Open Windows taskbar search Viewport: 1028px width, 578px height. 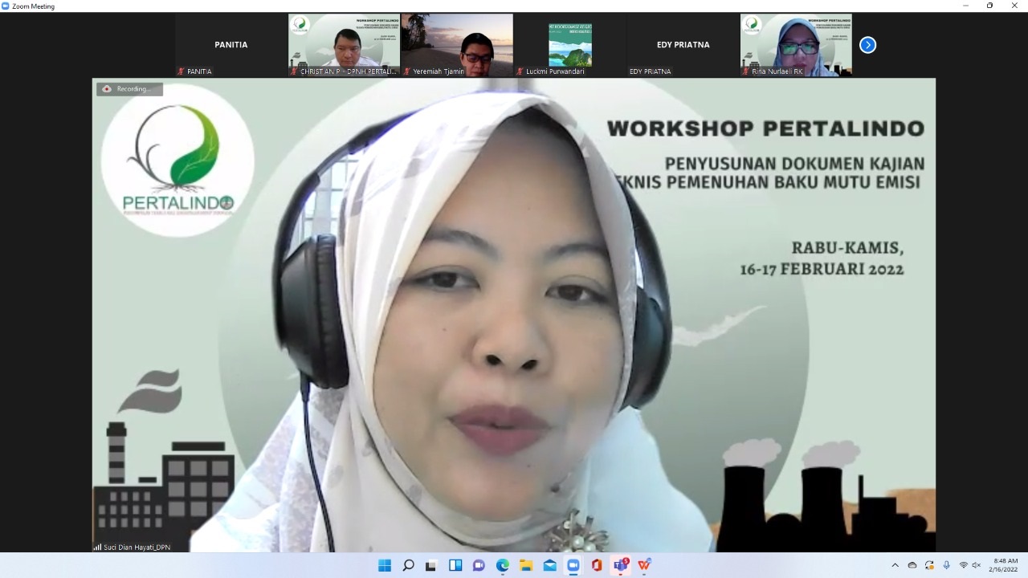point(408,565)
